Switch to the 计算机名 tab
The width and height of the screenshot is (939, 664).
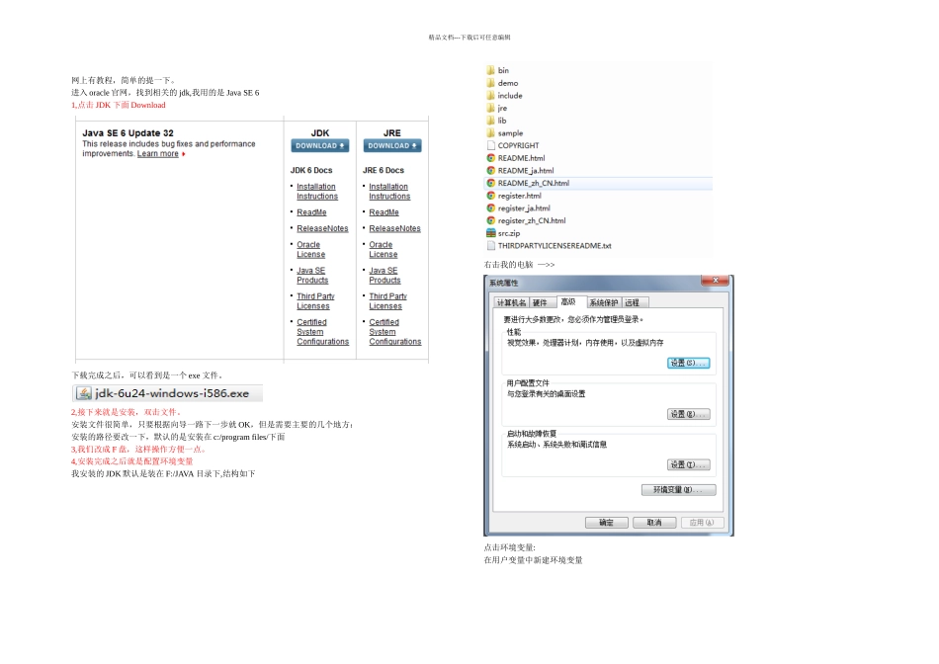point(511,302)
